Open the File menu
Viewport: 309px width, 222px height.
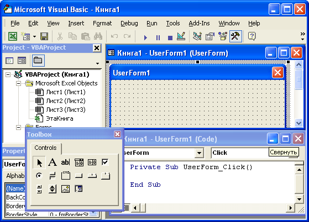[x=15, y=23]
